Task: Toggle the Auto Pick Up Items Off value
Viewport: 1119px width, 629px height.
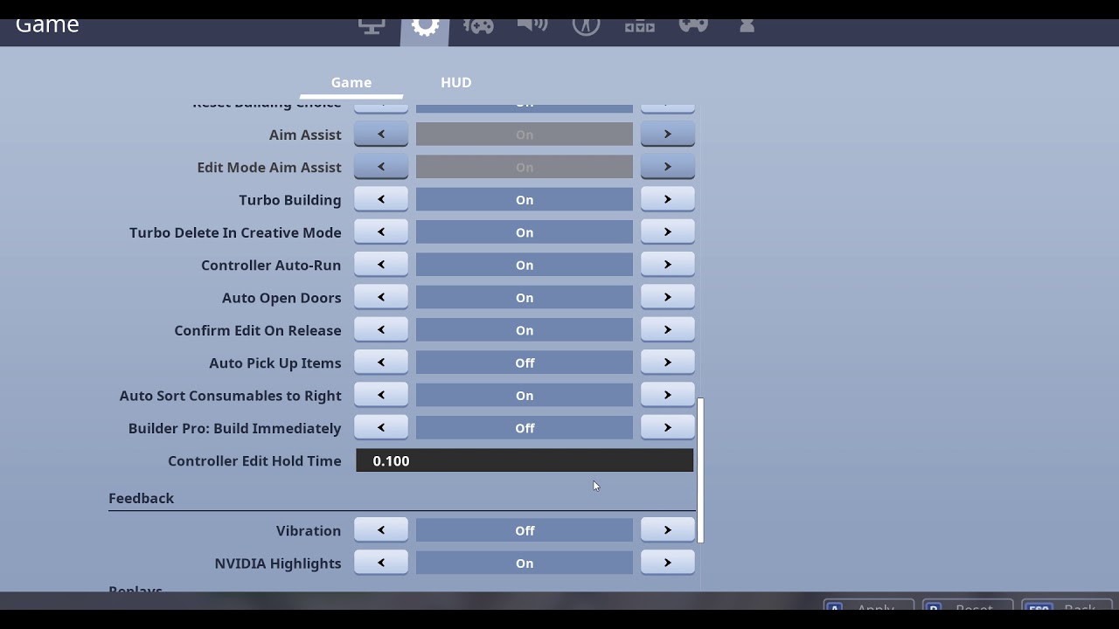Action: 525,363
